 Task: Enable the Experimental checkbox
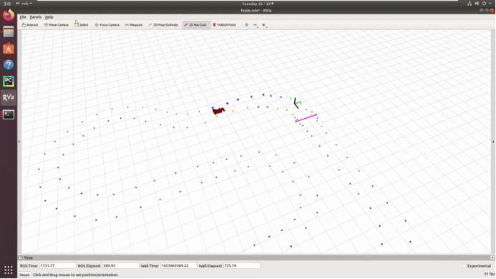465,265
